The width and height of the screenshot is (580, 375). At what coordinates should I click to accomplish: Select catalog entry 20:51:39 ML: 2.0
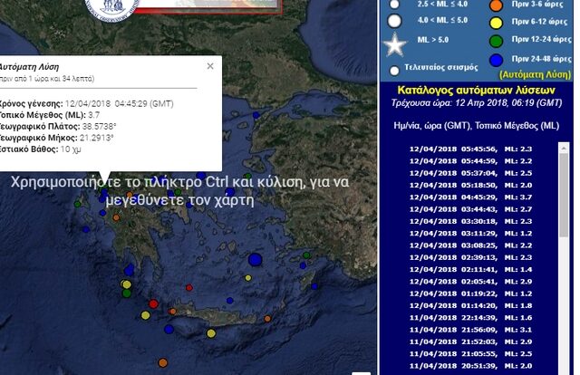470,366
